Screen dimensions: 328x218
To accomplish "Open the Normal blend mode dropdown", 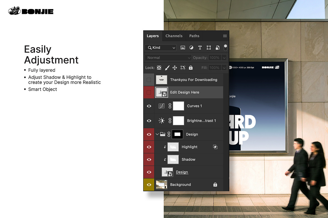I will point(168,58).
